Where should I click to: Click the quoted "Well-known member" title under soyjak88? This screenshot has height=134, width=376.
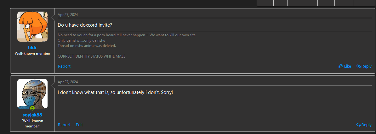[x=32, y=123]
